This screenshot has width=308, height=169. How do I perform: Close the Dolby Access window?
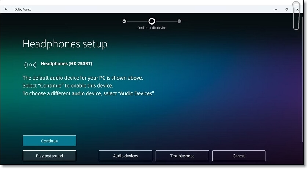point(298,9)
